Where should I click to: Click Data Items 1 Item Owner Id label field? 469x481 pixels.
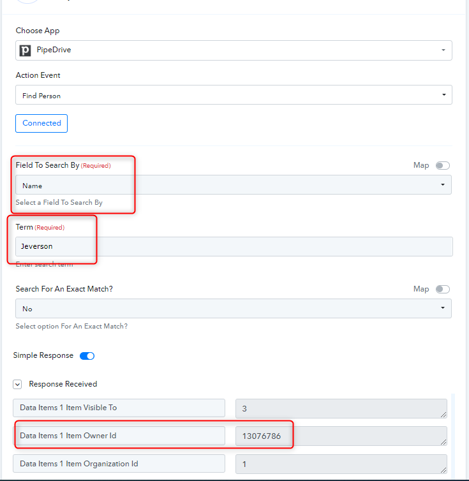tap(119, 436)
